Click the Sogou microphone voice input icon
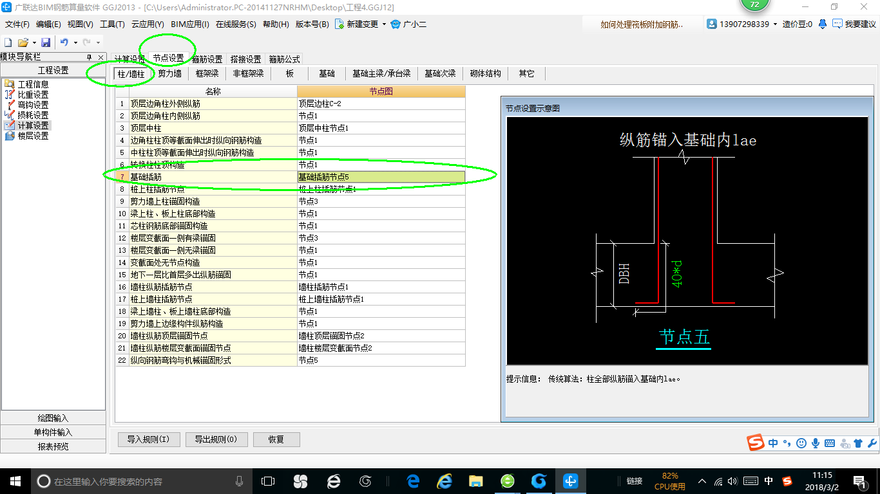The height and width of the screenshot is (494, 880). (816, 443)
